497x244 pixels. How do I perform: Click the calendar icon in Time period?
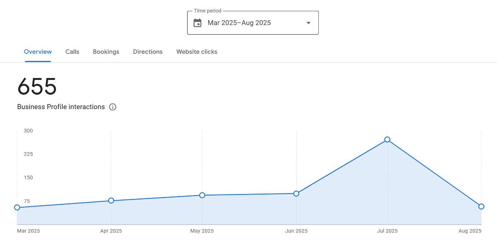tap(198, 23)
